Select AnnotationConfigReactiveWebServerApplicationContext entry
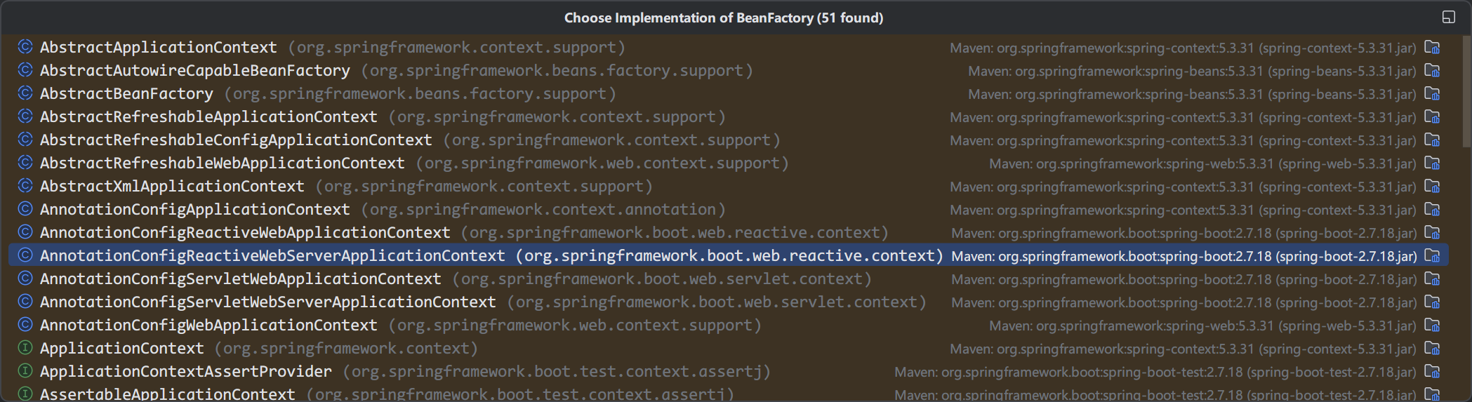1472x402 pixels. click(x=272, y=256)
